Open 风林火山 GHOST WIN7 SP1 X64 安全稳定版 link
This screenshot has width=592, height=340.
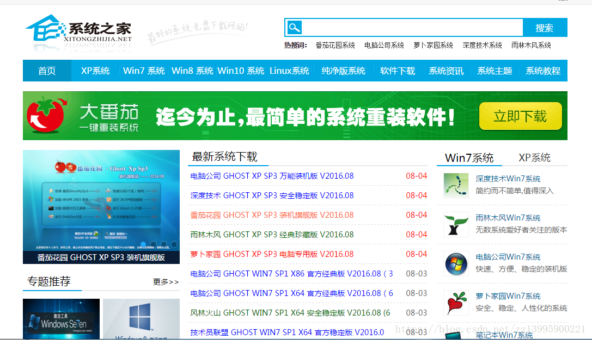click(290, 313)
